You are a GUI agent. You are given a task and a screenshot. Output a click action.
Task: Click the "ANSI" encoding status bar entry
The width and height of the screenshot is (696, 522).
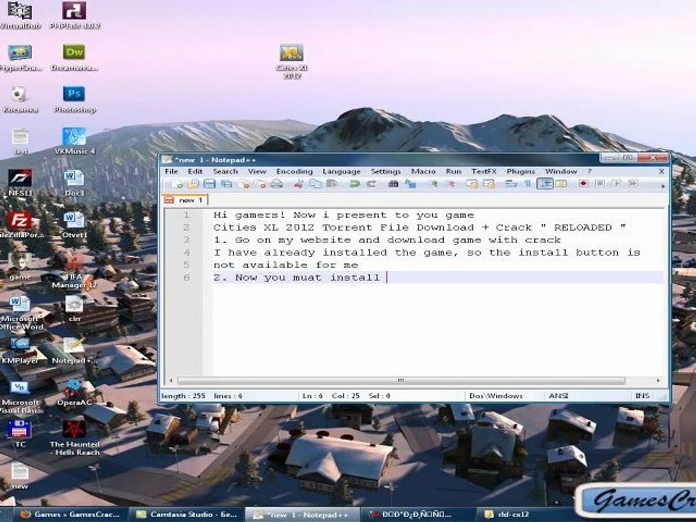[558, 396]
